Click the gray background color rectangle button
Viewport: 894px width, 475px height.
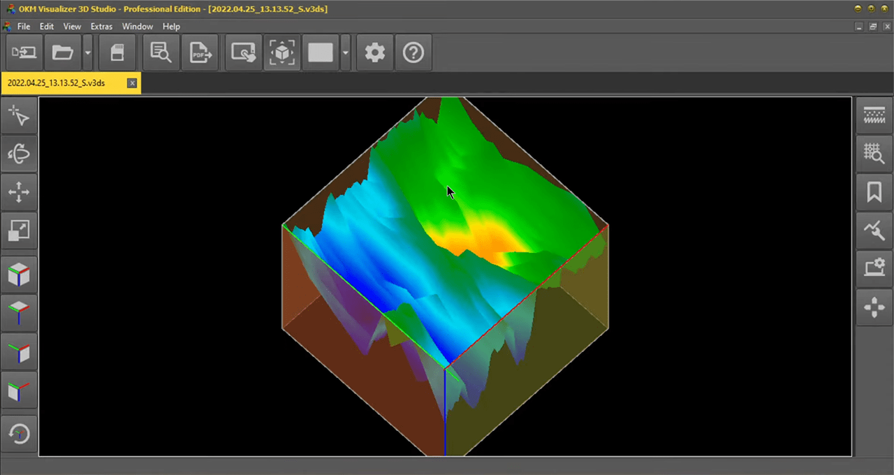pos(321,52)
